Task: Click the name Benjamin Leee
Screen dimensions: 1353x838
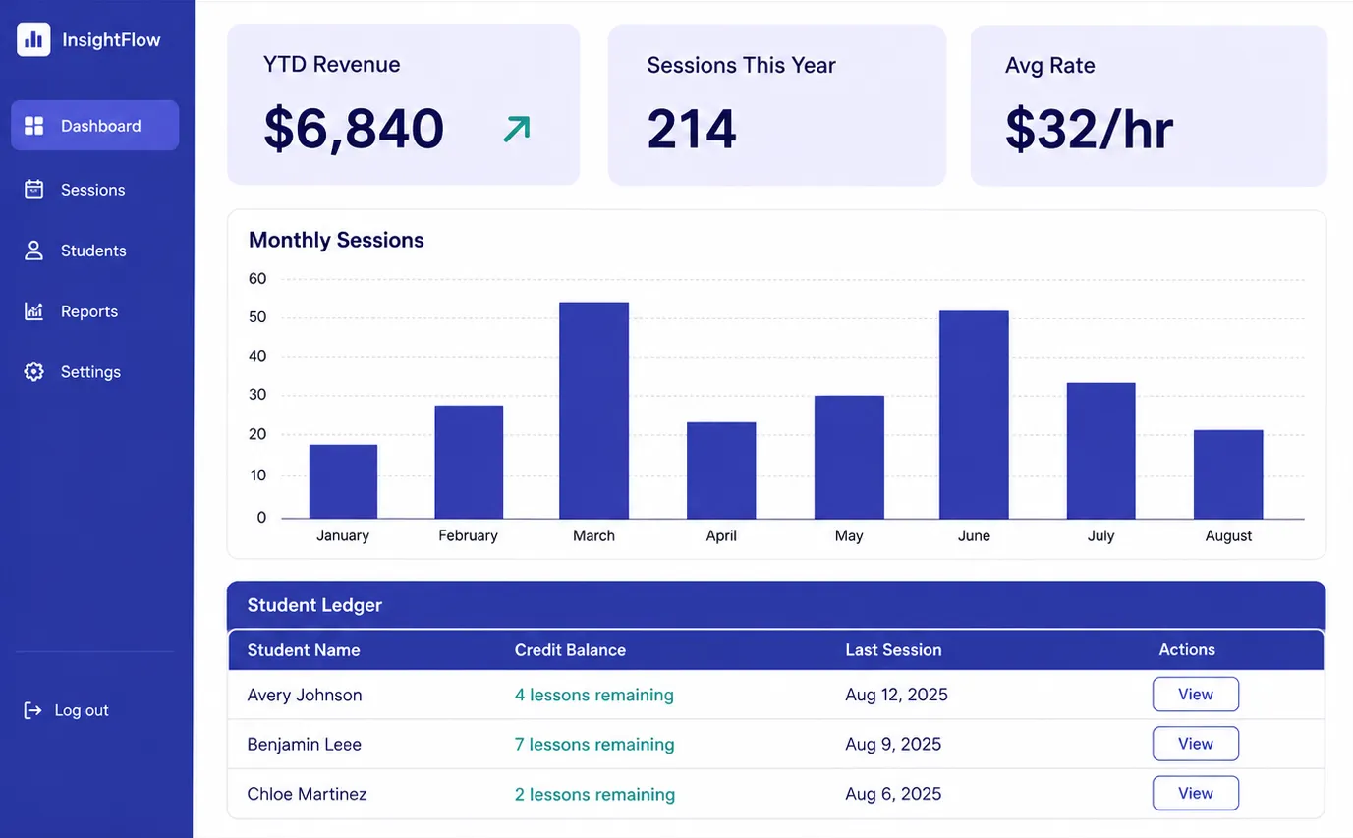Action: click(305, 745)
